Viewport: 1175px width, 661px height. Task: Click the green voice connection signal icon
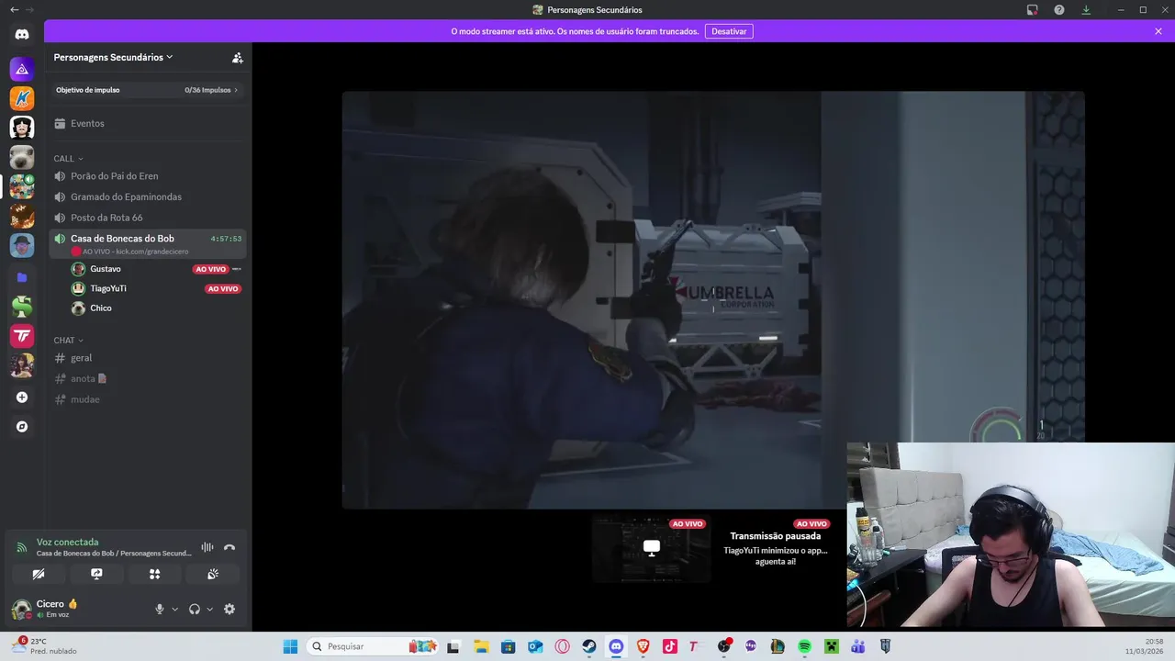(x=22, y=547)
